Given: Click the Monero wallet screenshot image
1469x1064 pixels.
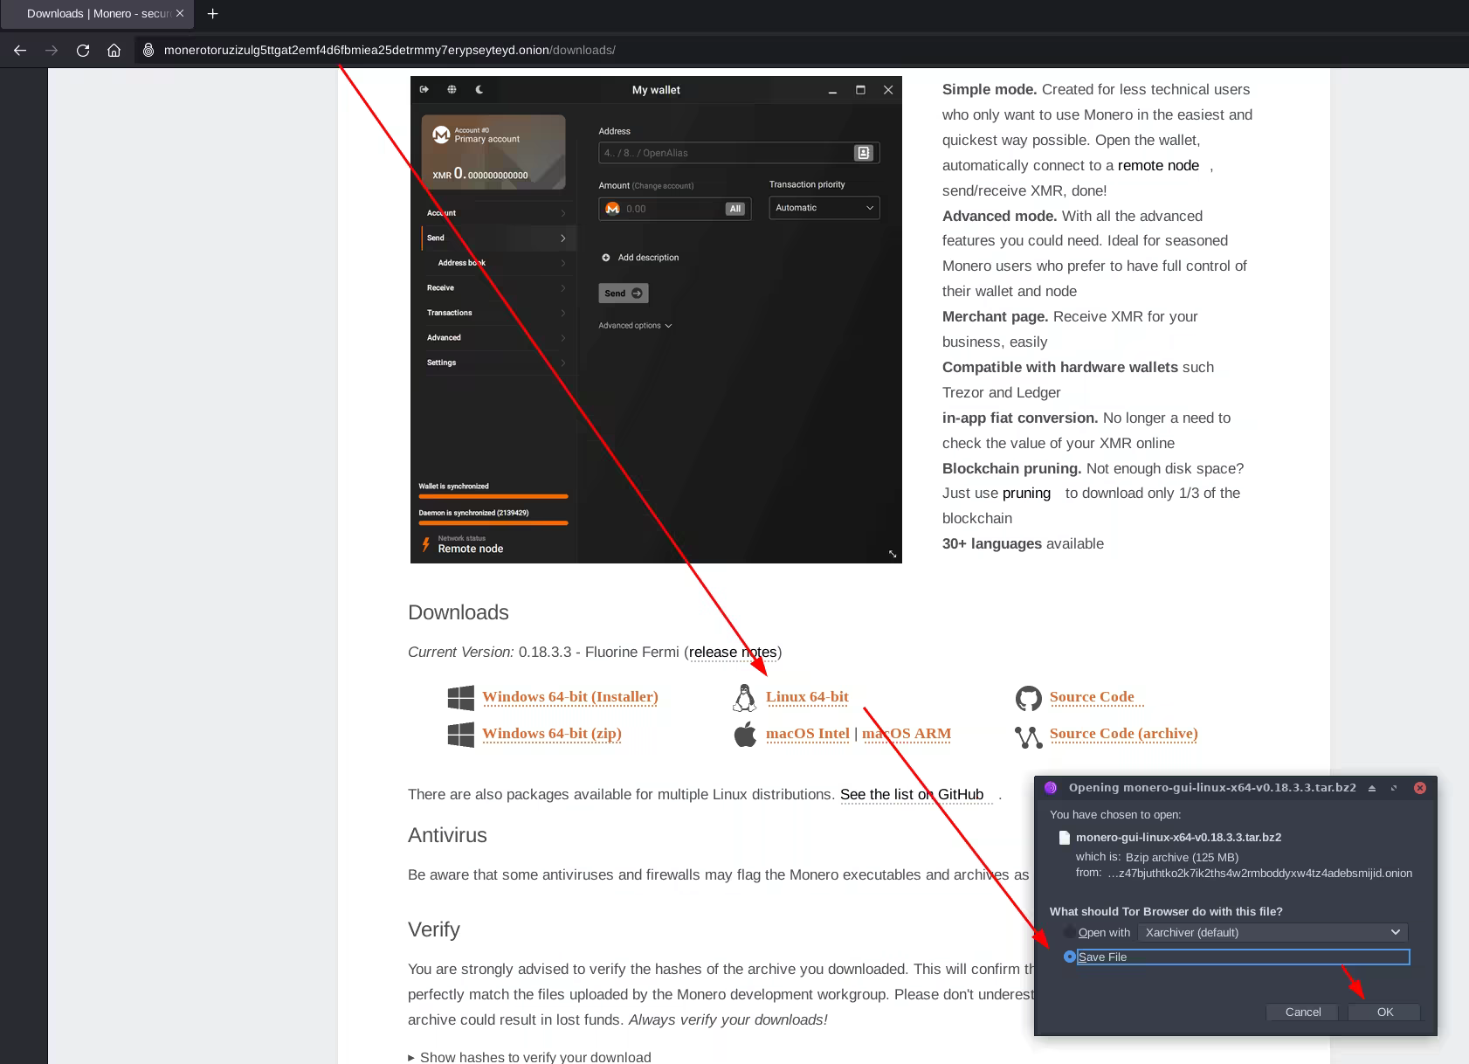Looking at the screenshot, I should click(655, 320).
